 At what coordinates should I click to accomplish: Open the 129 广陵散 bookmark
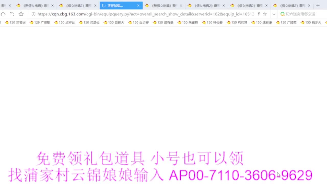[40, 22]
